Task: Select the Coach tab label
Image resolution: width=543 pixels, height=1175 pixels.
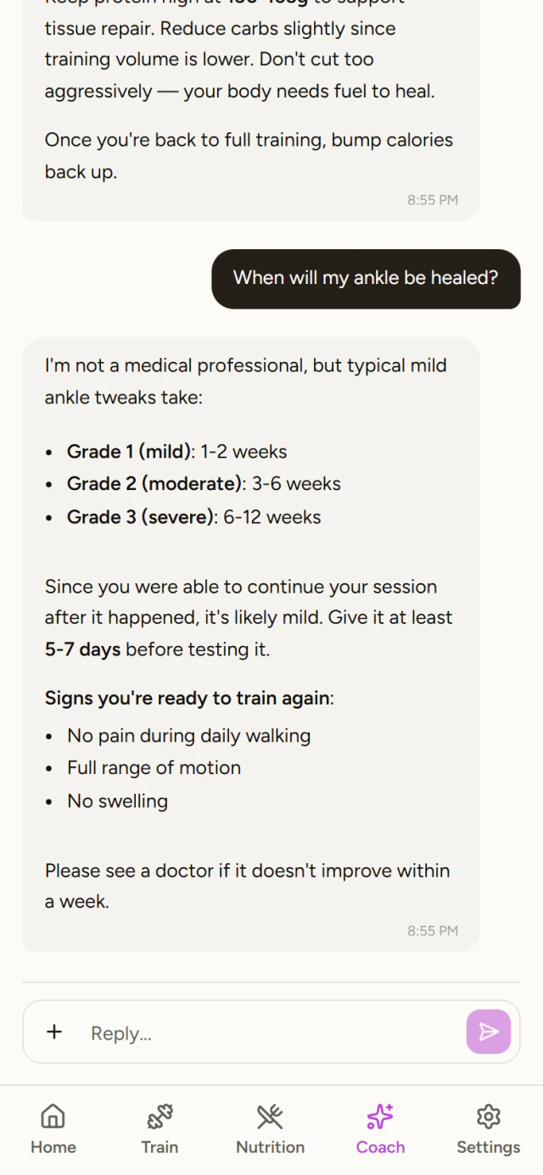Action: tap(380, 1147)
